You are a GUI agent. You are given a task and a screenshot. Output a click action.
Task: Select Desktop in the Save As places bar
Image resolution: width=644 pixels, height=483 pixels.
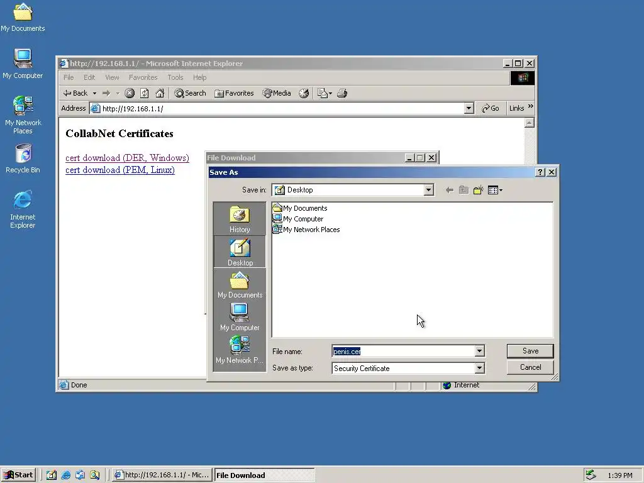(240, 252)
